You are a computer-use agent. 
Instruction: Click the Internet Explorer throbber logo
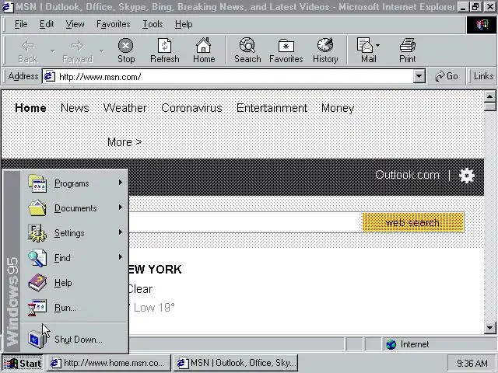[482, 24]
